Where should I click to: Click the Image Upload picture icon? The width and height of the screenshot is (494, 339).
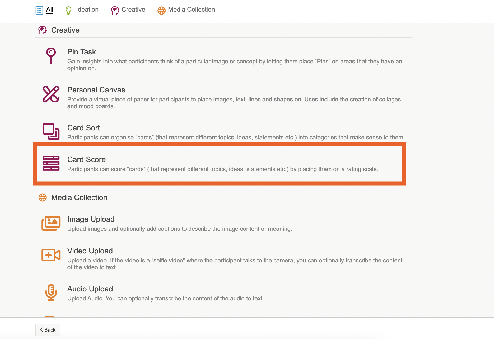pyautogui.click(x=51, y=223)
